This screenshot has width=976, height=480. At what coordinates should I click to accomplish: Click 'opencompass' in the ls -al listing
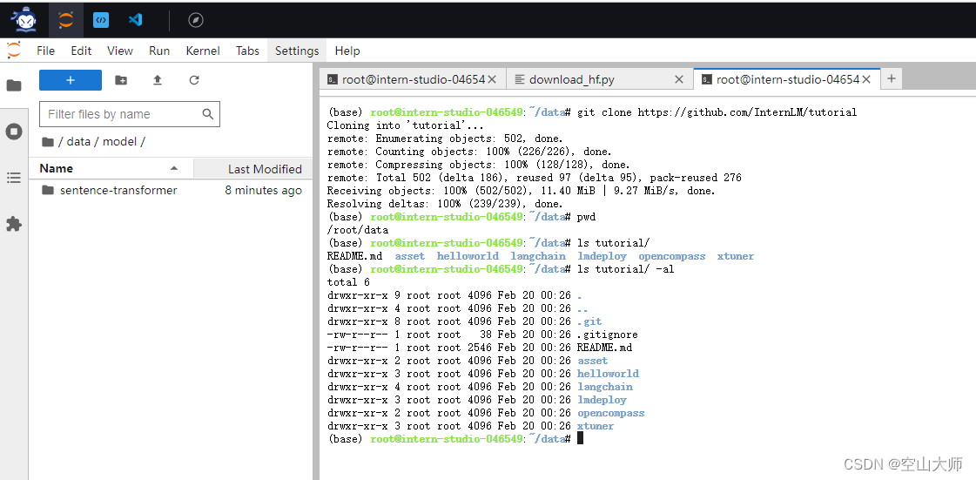(x=610, y=413)
